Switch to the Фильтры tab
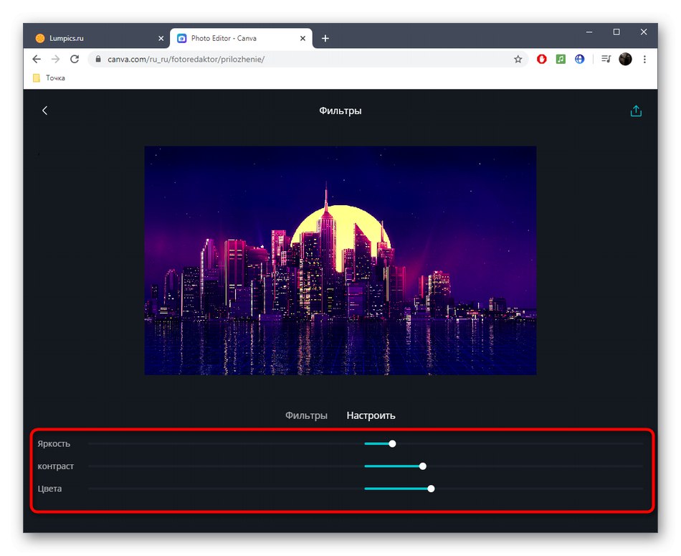 click(307, 415)
